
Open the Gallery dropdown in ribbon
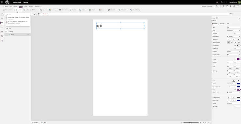pos(53,10)
